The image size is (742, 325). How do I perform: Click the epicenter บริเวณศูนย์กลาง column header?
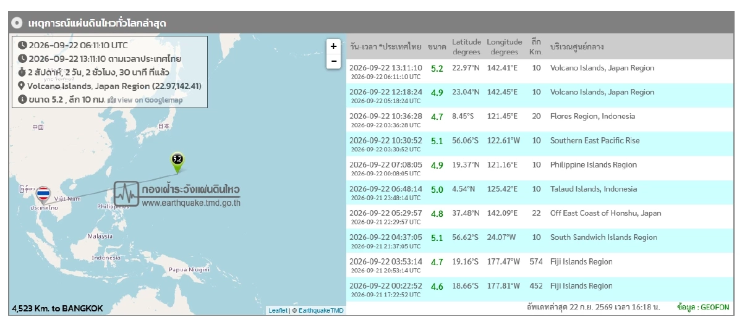(x=577, y=47)
